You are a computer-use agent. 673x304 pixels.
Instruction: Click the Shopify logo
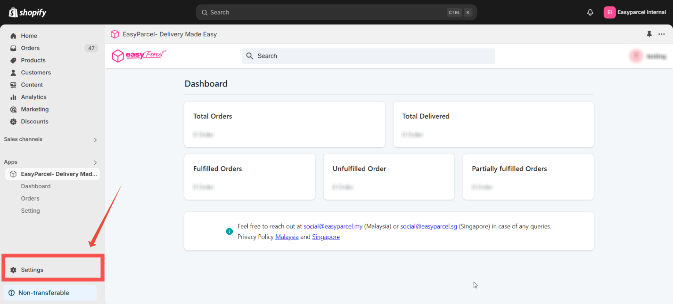tap(28, 12)
